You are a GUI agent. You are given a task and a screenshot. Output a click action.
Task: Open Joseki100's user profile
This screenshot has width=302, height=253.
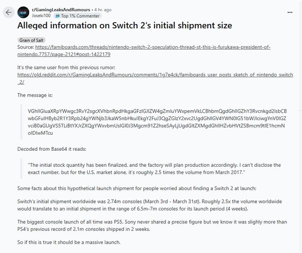[41, 16]
